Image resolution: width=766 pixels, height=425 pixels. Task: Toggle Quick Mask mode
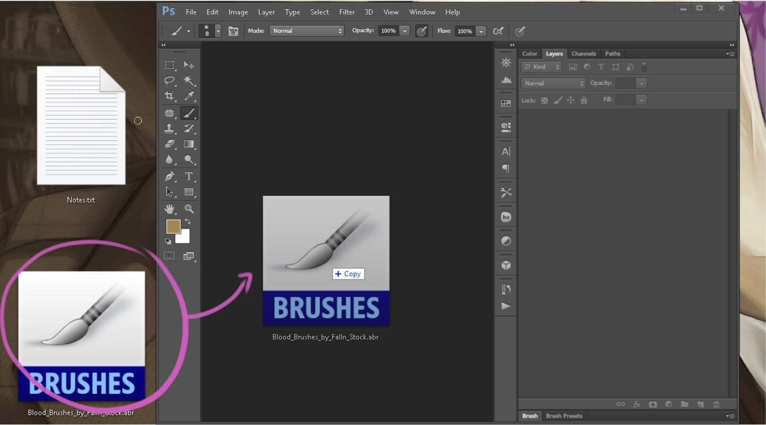pos(169,256)
